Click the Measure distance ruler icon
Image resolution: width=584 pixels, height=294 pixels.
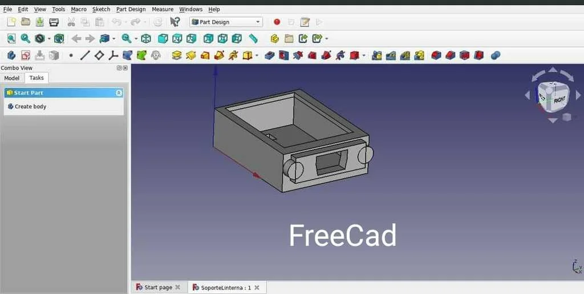[x=253, y=38]
